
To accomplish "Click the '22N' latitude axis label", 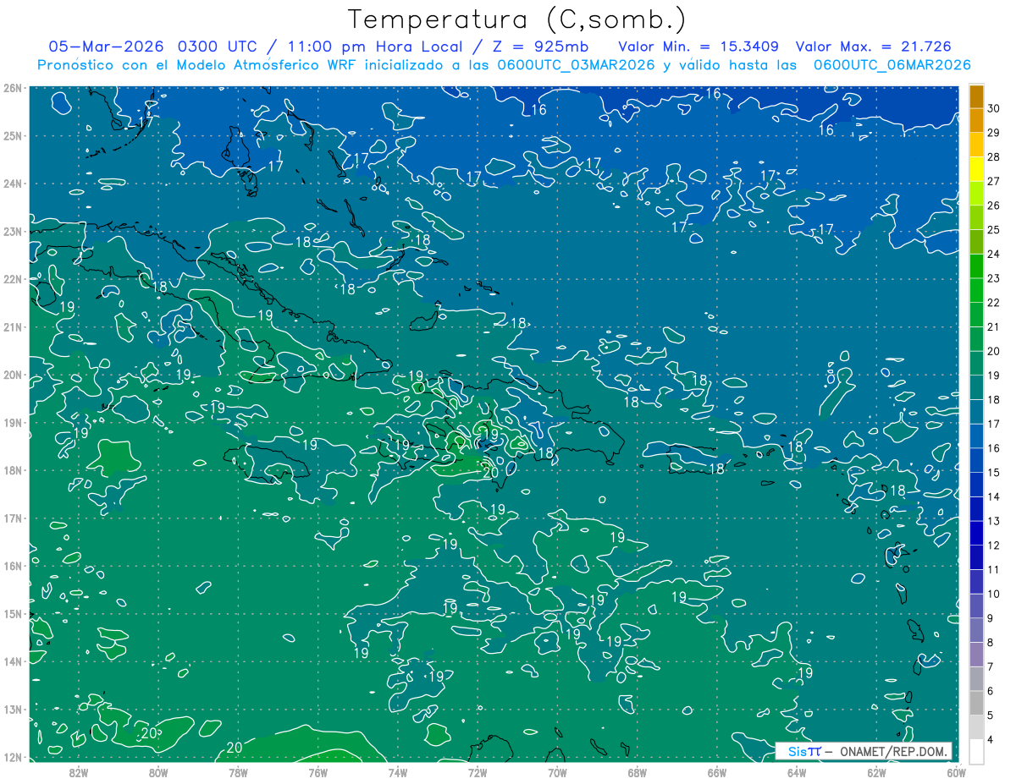I will [x=12, y=278].
